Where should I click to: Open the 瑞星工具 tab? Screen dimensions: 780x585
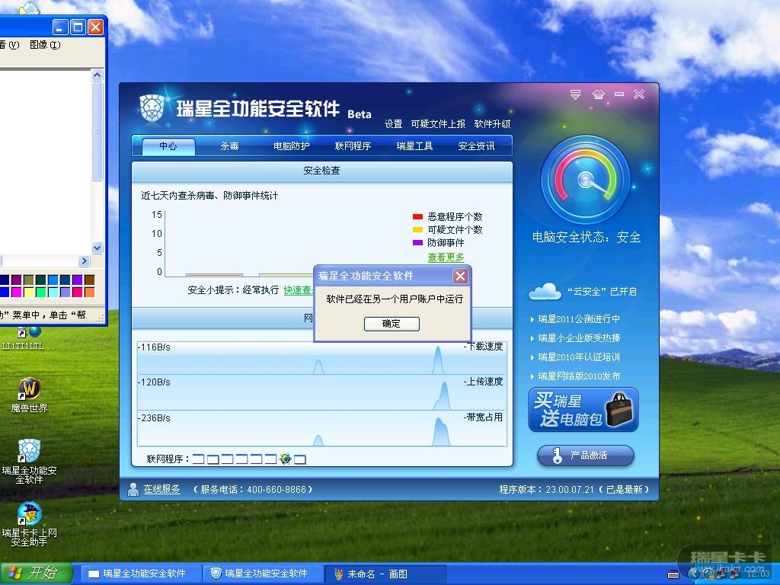pos(414,145)
